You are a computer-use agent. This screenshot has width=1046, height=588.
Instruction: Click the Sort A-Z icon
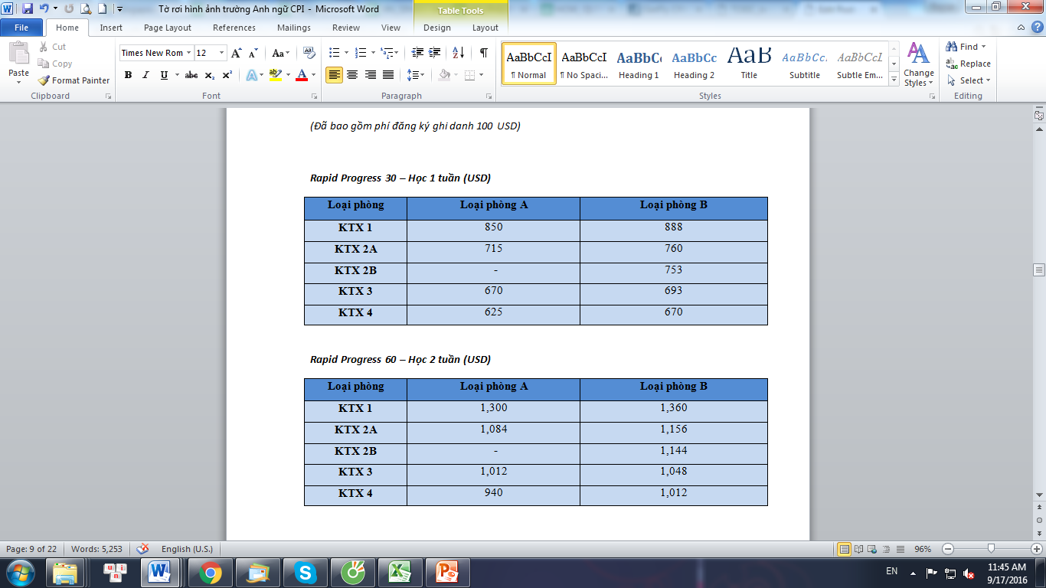point(458,53)
